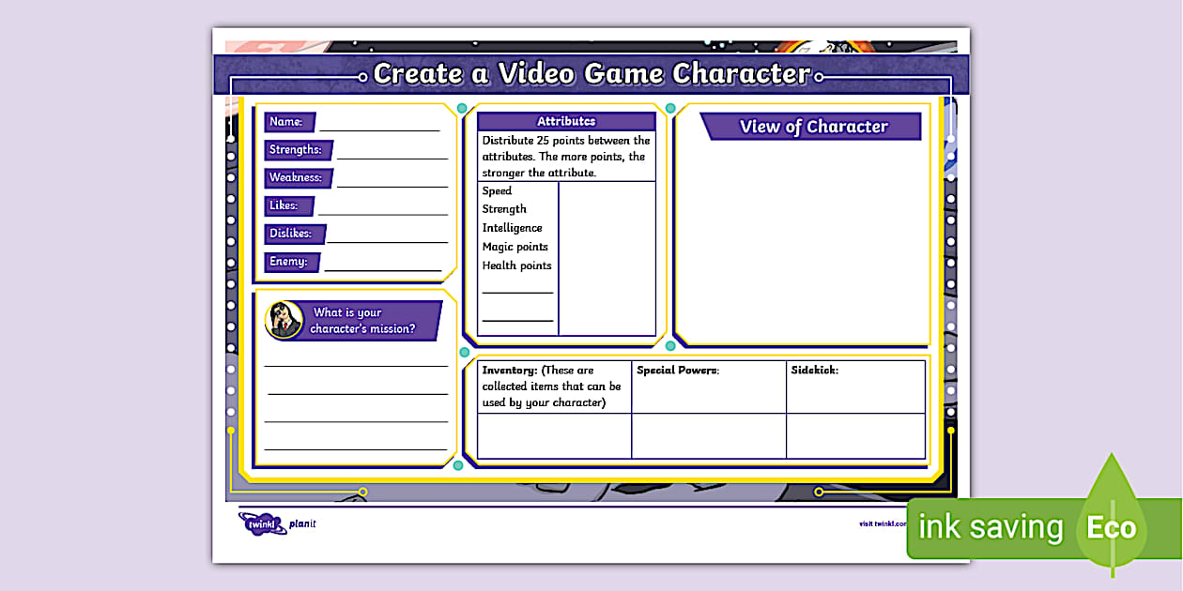The image size is (1183, 591).
Task: Select the Sidekick column heading
Action: tap(814, 371)
